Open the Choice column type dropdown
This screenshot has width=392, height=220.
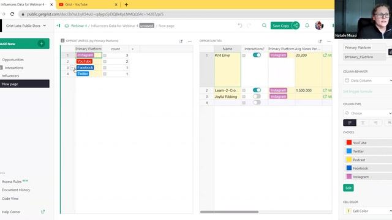[367, 113]
